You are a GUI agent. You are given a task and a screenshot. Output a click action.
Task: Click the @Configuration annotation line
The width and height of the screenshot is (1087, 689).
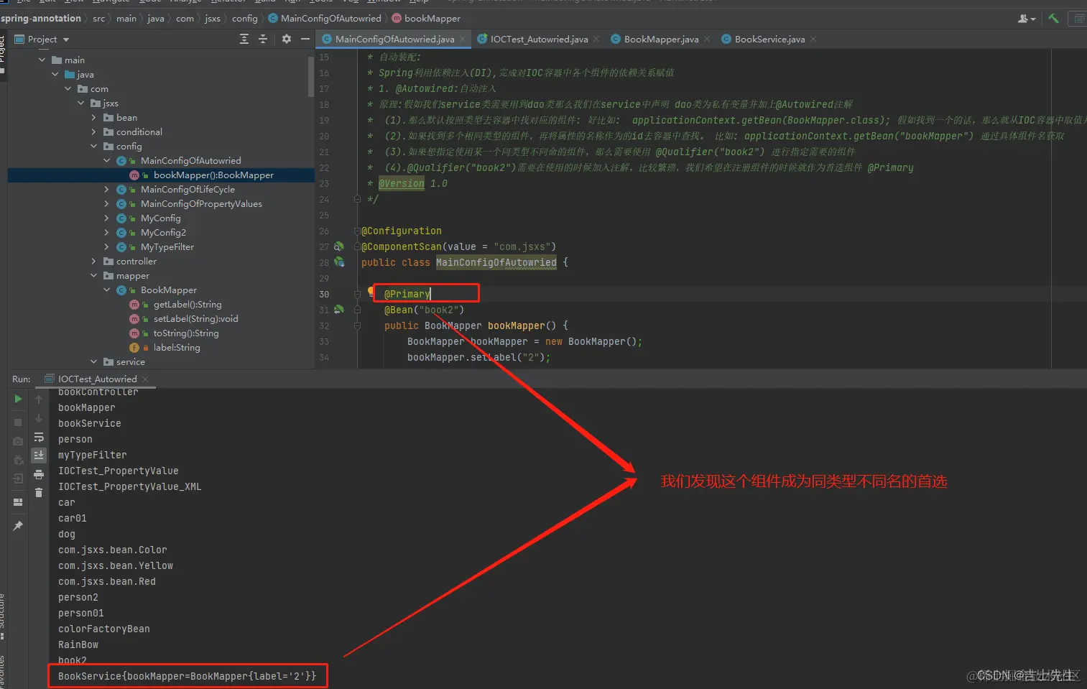[402, 231]
